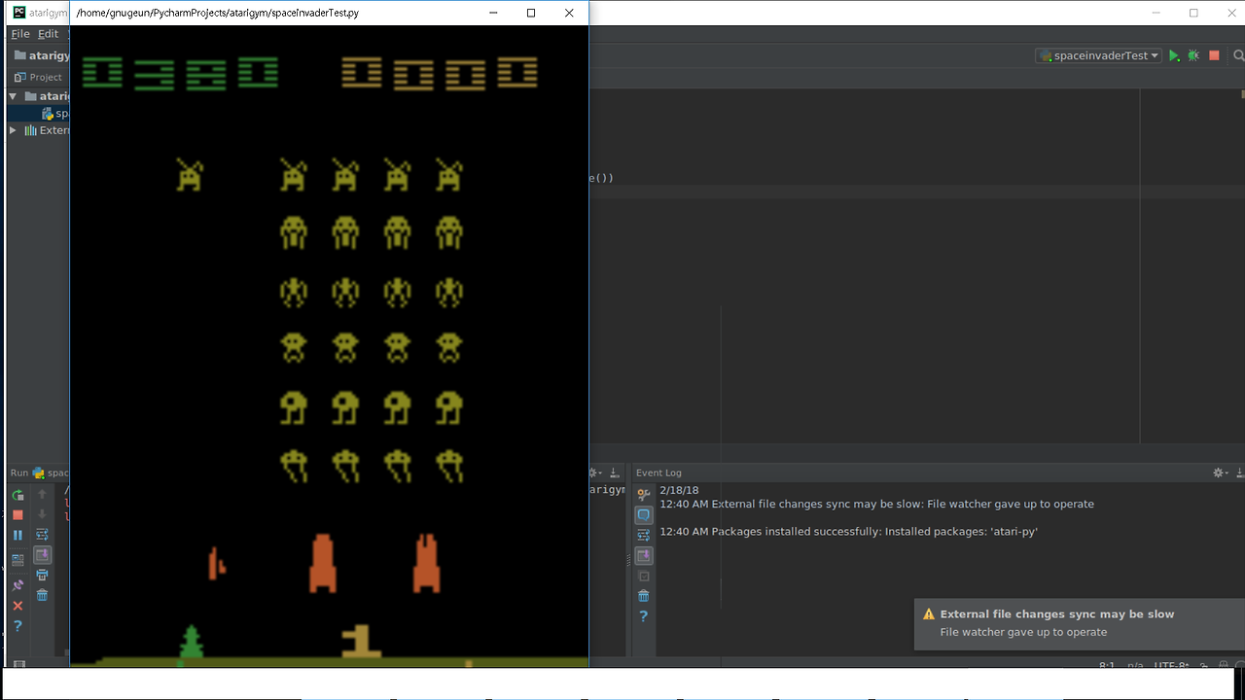Print the Run console output
Viewport: 1245px width, 700px height.
(42, 576)
